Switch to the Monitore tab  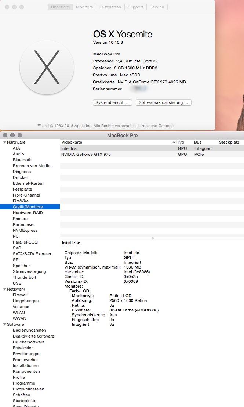84,7
